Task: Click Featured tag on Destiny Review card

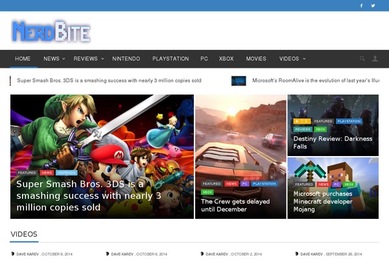Action: point(323,121)
